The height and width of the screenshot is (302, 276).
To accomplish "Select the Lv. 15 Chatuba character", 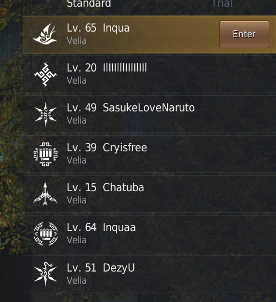I will (149, 194).
